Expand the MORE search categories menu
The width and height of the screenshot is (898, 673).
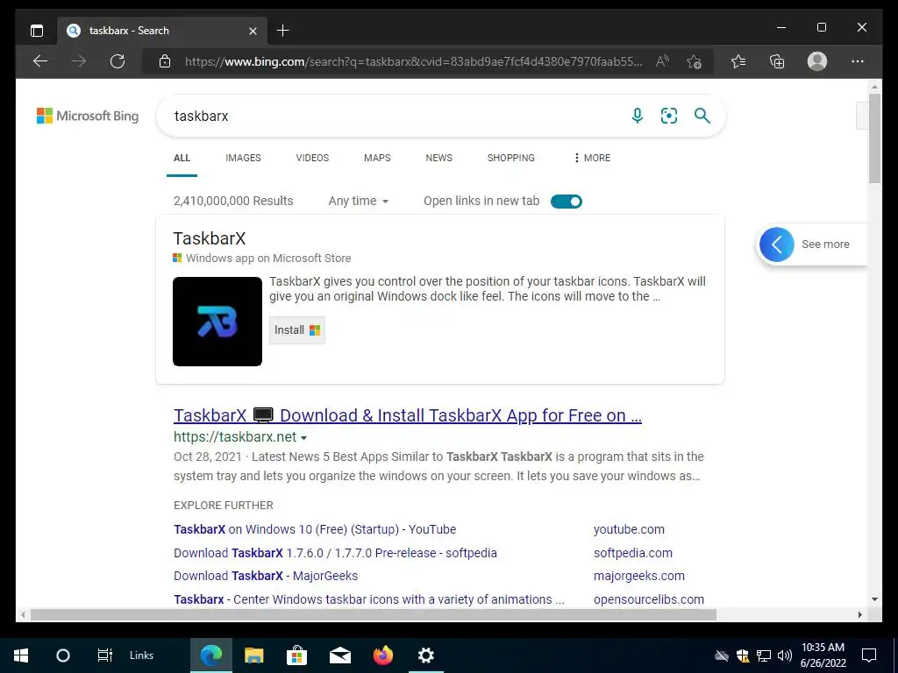coord(592,158)
